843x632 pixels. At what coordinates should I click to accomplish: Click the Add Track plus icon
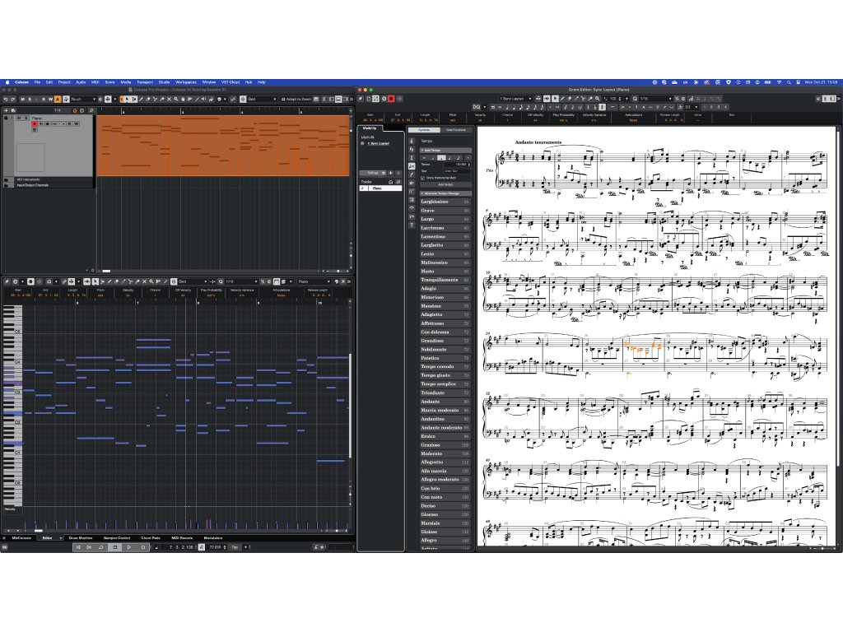pyautogui.click(x=6, y=110)
